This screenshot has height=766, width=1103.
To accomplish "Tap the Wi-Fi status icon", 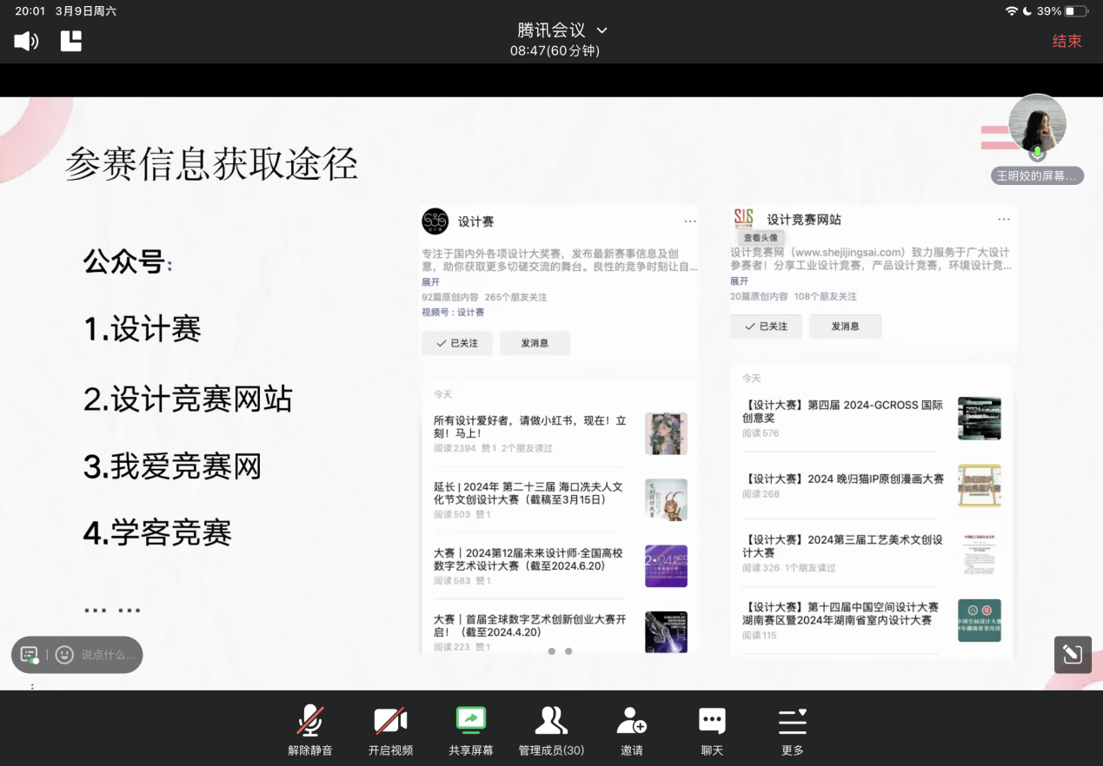I will [x=1011, y=11].
